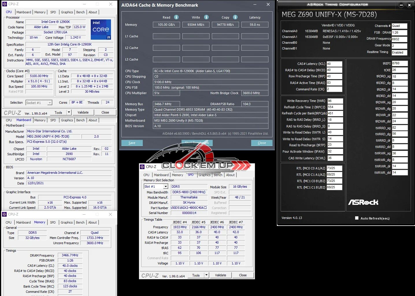Click the tCKE field showing 26

[x=400, y=70]
